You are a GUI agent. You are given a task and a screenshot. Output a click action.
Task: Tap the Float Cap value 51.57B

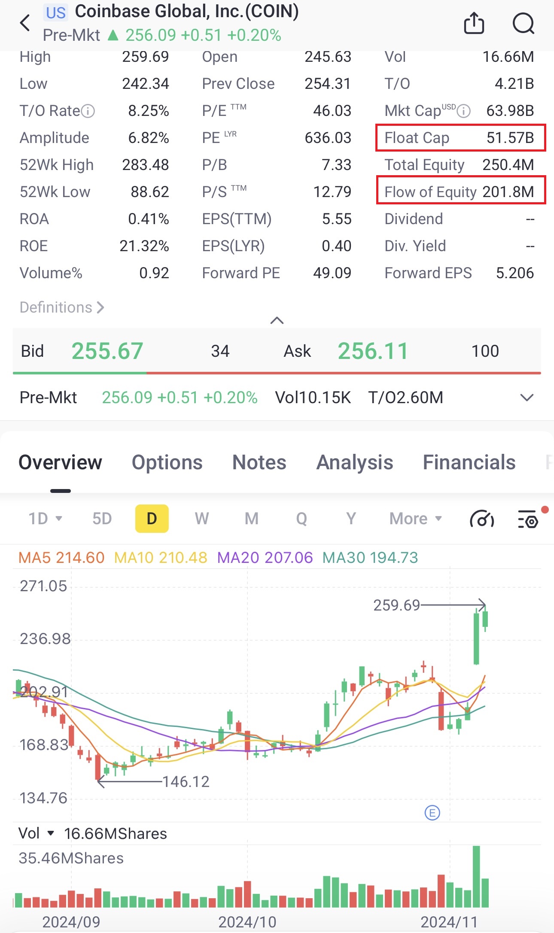(510, 138)
